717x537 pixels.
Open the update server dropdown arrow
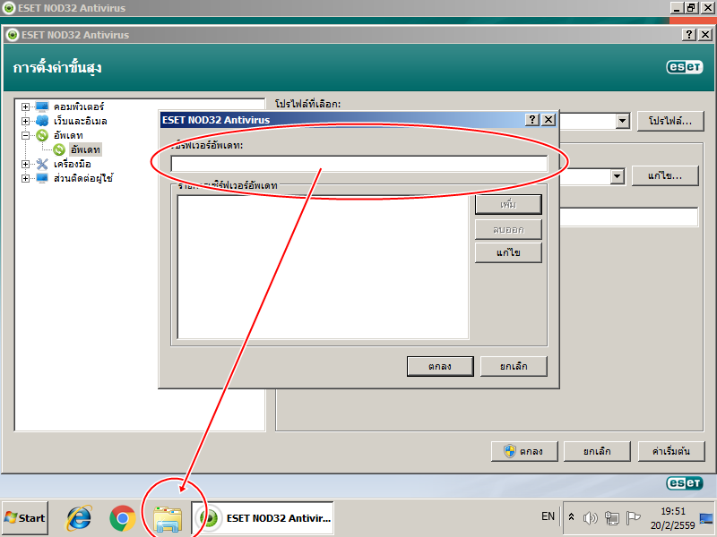618,176
